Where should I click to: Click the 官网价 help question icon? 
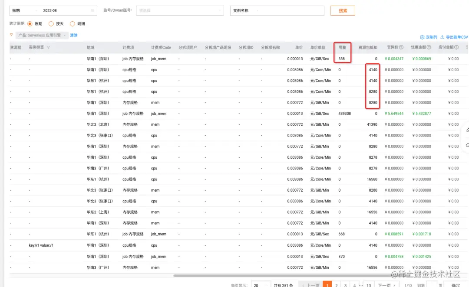(x=401, y=47)
